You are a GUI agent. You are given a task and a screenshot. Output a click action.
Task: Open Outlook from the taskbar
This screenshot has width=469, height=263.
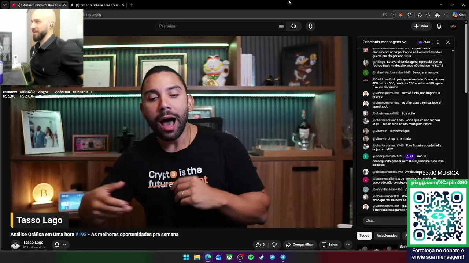(x=218, y=257)
